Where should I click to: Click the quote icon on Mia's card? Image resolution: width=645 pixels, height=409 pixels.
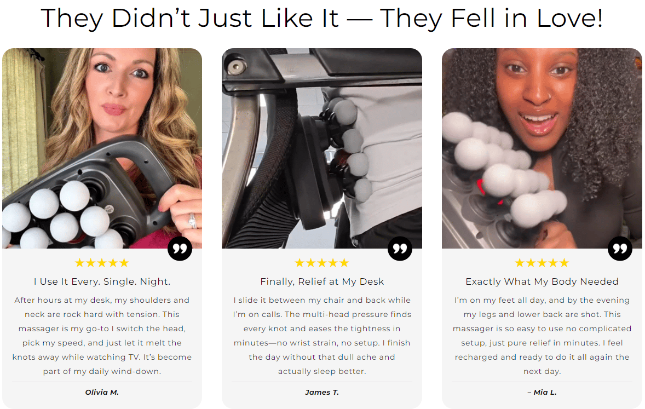tap(620, 249)
